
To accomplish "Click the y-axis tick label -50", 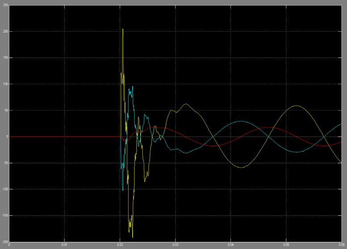I will (6, 163).
